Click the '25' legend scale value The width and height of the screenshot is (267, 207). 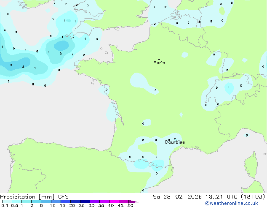82,205
